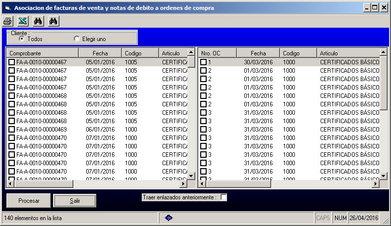Click the right arrow on orders list horizontal scrollbar

coord(375,184)
